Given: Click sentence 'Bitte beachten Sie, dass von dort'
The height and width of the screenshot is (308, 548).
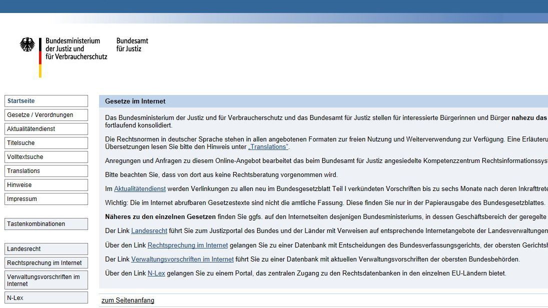Looking at the screenshot, I should pos(221,174).
